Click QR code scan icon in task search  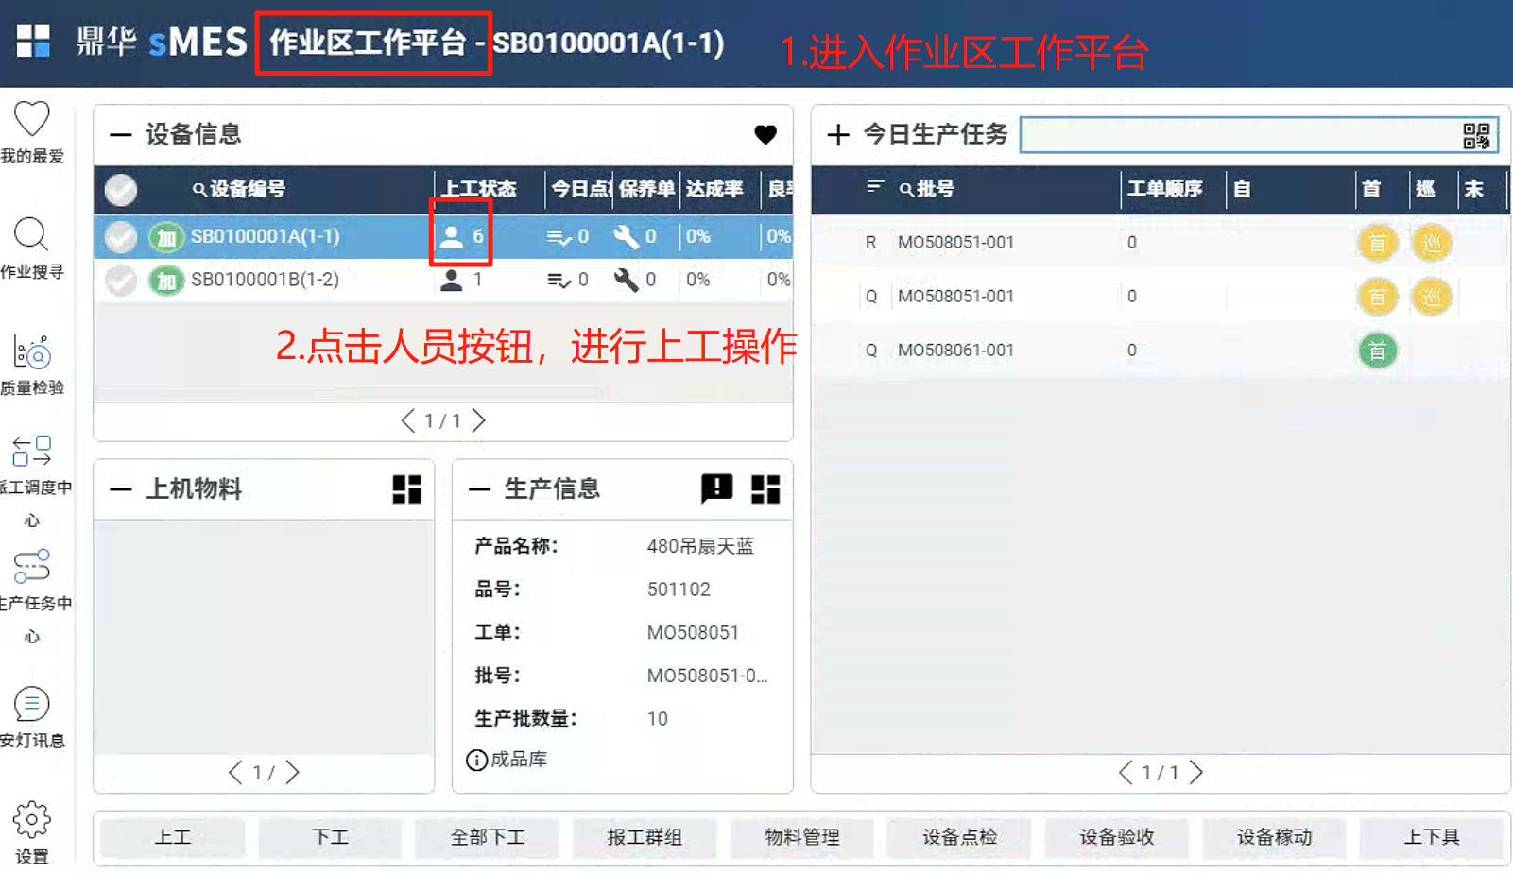pos(1476,136)
